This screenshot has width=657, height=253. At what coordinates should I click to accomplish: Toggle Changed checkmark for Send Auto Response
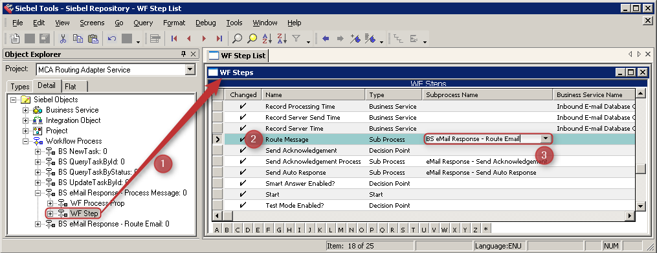pyautogui.click(x=243, y=172)
